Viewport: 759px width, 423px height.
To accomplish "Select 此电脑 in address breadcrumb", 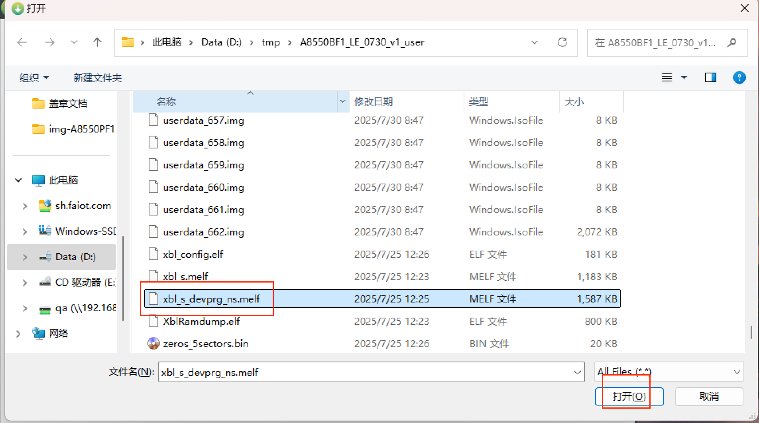I will 167,42.
